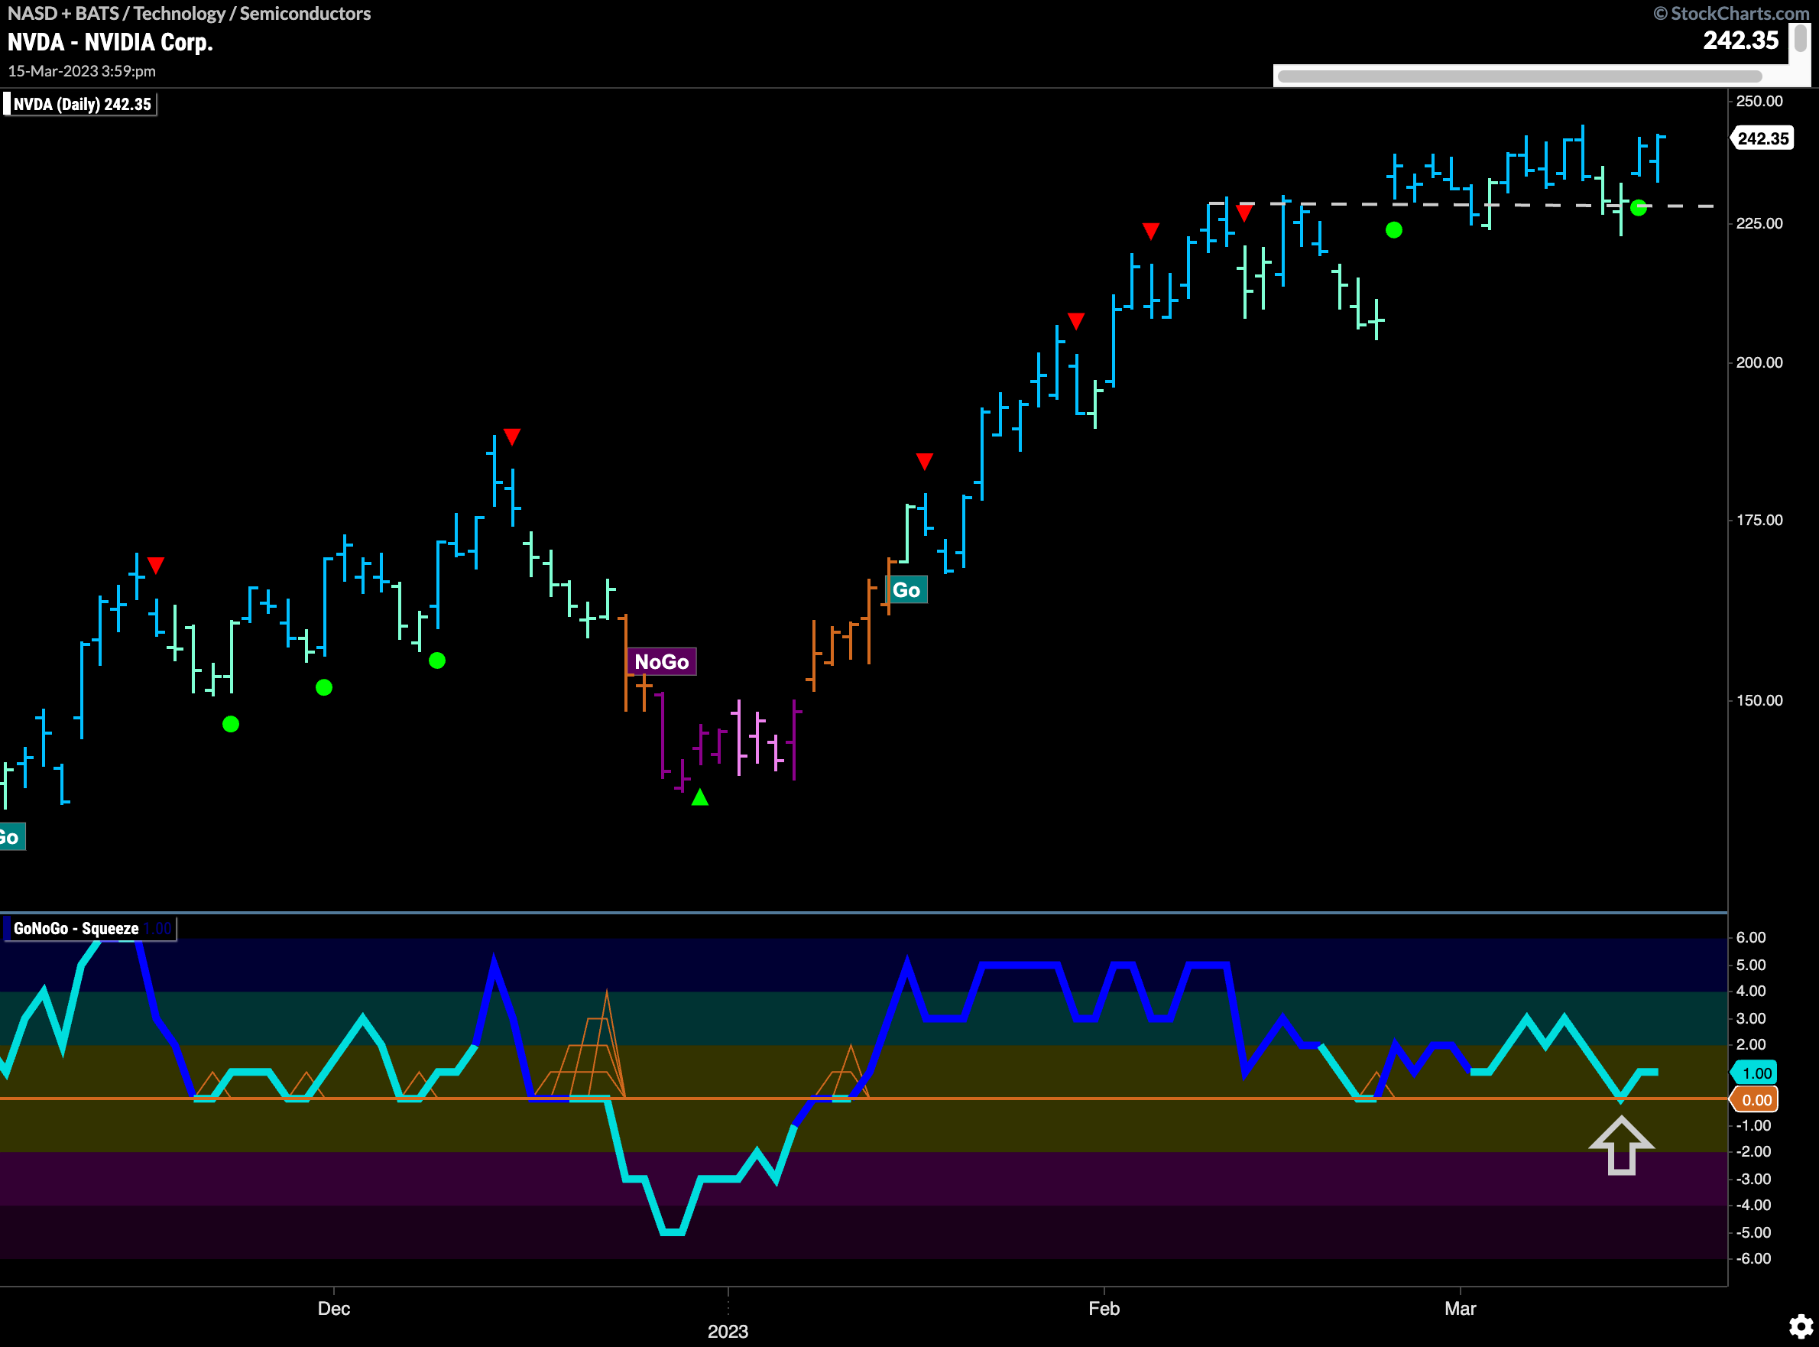Click the 200.00 price axis label

click(x=1759, y=362)
